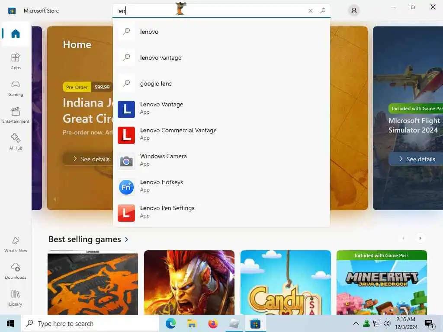Open What's New page
The height and width of the screenshot is (332, 443).
(16, 245)
